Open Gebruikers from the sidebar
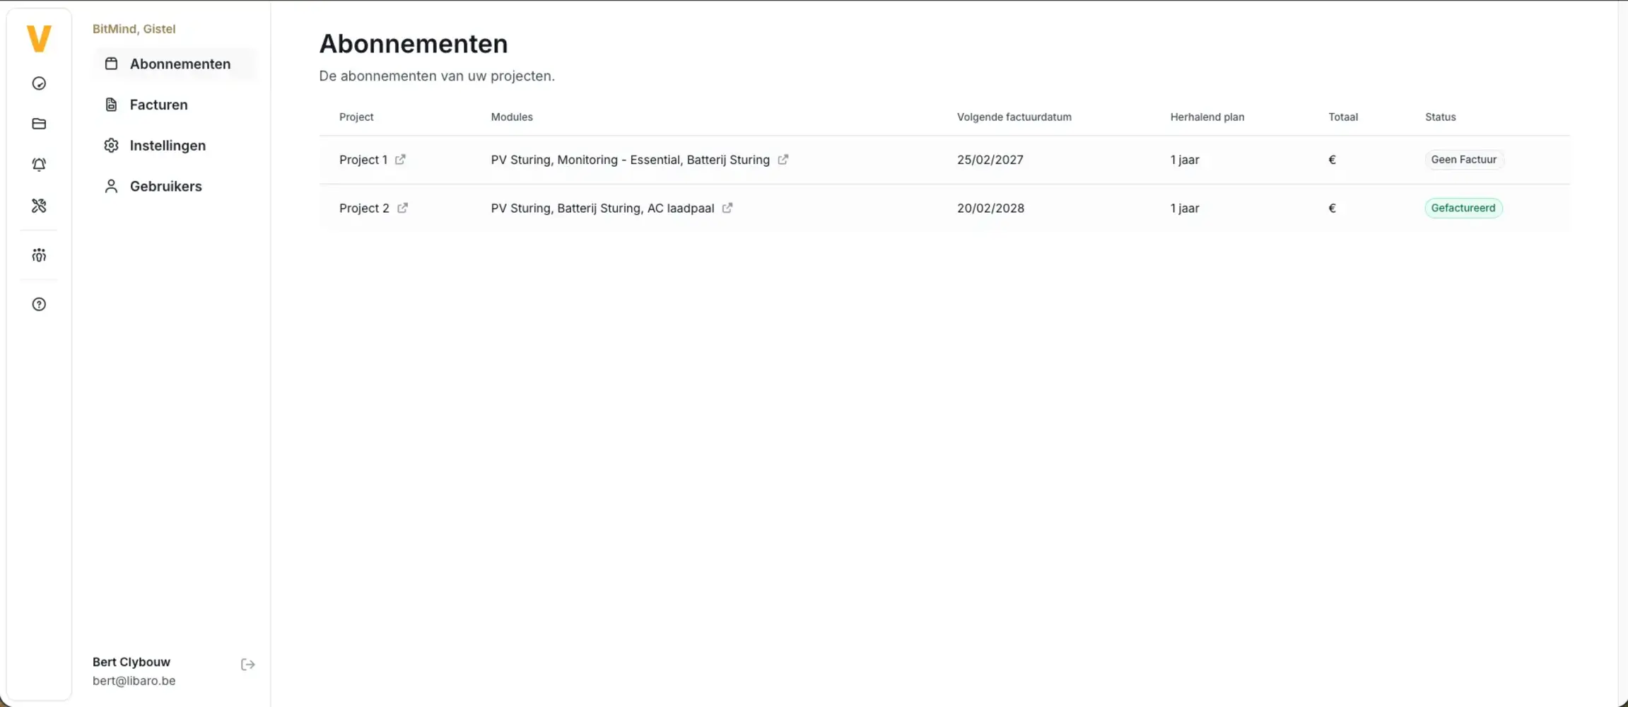Image resolution: width=1628 pixels, height=707 pixels. (165, 186)
